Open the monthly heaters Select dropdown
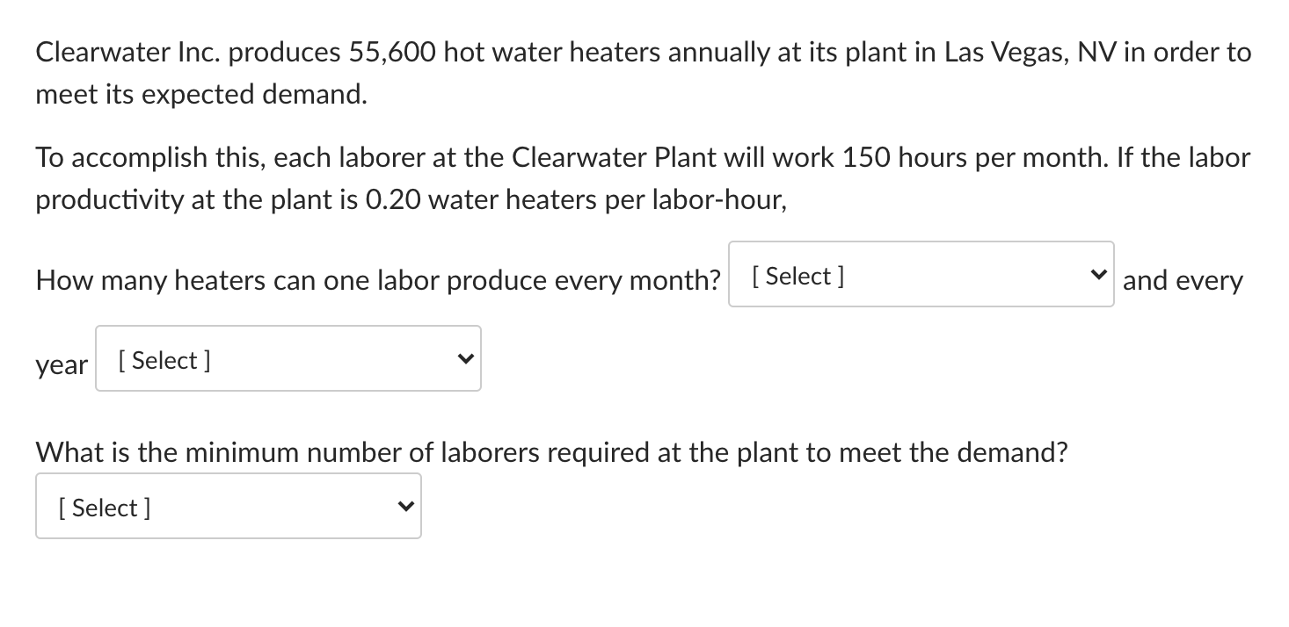 920,273
